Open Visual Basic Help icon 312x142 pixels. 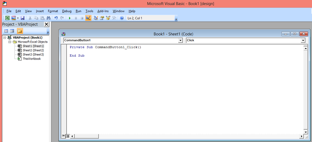tap(122, 18)
